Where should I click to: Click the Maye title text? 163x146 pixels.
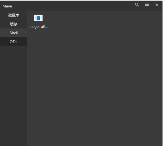7,6
